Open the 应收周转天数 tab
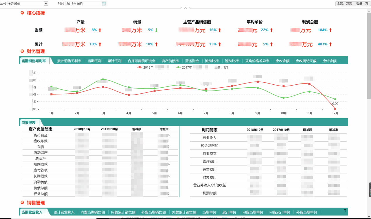 306,61
